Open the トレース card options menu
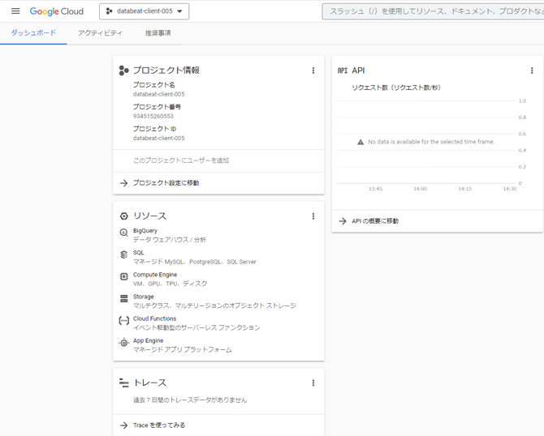This screenshot has height=436, width=544. pos(313,383)
